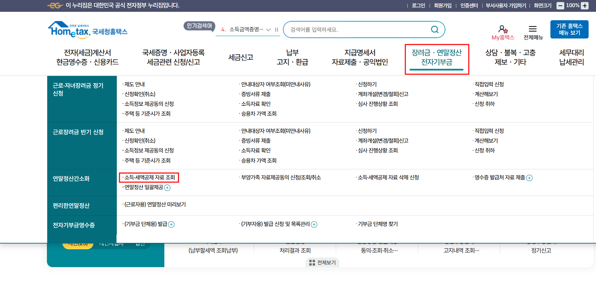
Task: Select 근로장려금 반기 신청 category
Action: pyautogui.click(x=82, y=146)
